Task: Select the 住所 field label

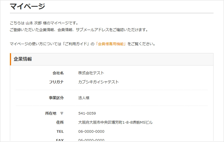Action: [x=60, y=122]
